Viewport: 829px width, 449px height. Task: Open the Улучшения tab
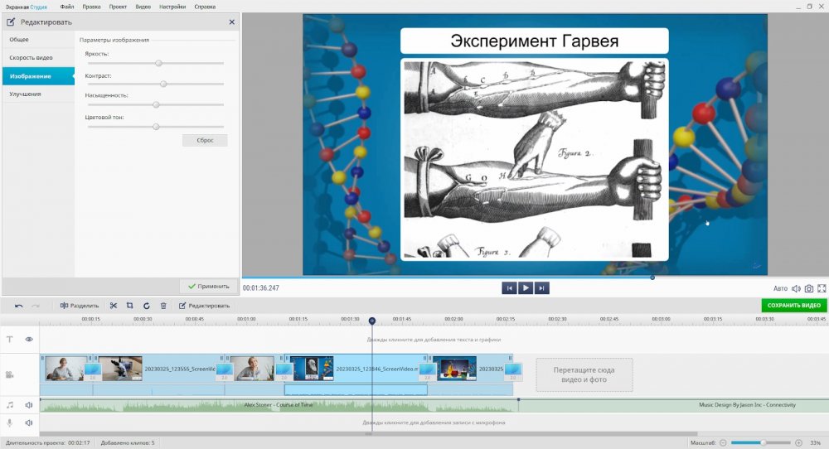point(26,94)
